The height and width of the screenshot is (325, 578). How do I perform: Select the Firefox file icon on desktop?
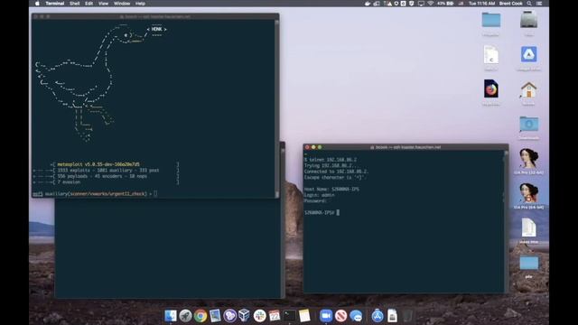pos(491,89)
